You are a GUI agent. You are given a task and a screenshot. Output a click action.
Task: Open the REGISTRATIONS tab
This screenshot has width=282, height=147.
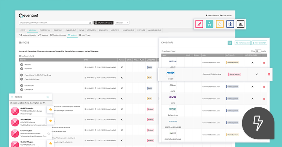tap(128, 30)
